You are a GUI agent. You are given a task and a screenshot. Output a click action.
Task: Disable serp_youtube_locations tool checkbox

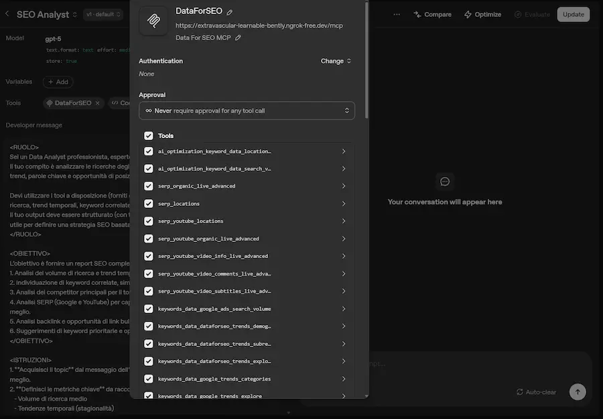pyautogui.click(x=149, y=221)
